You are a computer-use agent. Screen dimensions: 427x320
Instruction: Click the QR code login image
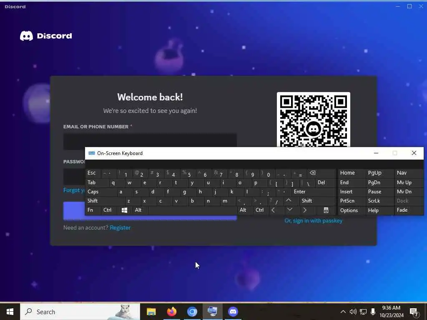(314, 120)
